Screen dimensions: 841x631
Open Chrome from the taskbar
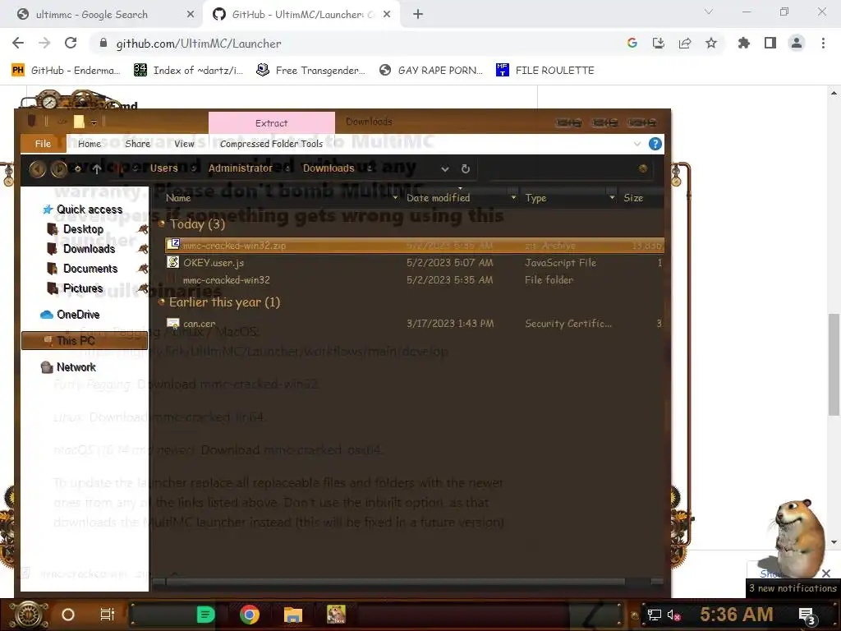[250, 615]
